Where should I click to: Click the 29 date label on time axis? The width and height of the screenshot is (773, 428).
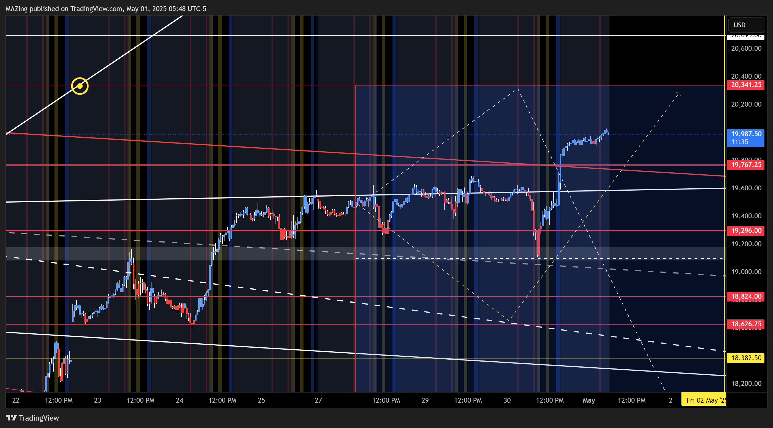point(425,400)
